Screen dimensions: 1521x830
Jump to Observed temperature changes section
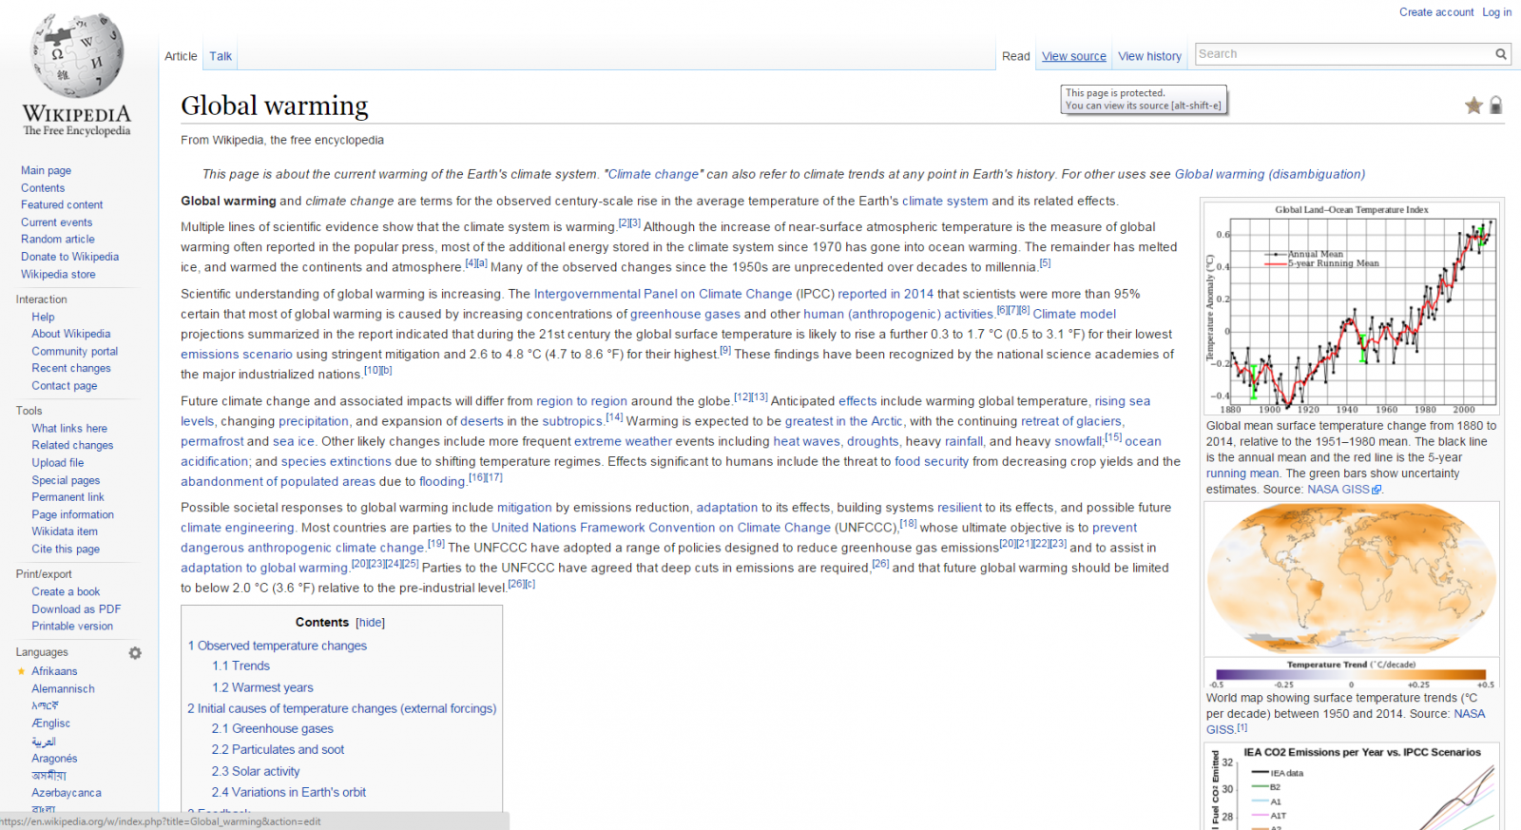277,646
